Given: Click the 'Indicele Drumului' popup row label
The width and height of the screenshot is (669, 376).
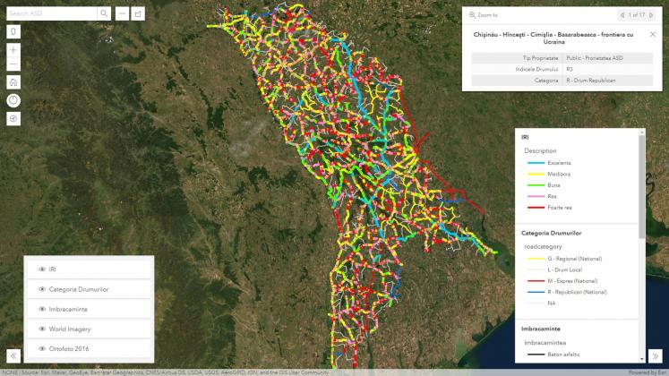Looking at the screenshot, I should pos(536,69).
